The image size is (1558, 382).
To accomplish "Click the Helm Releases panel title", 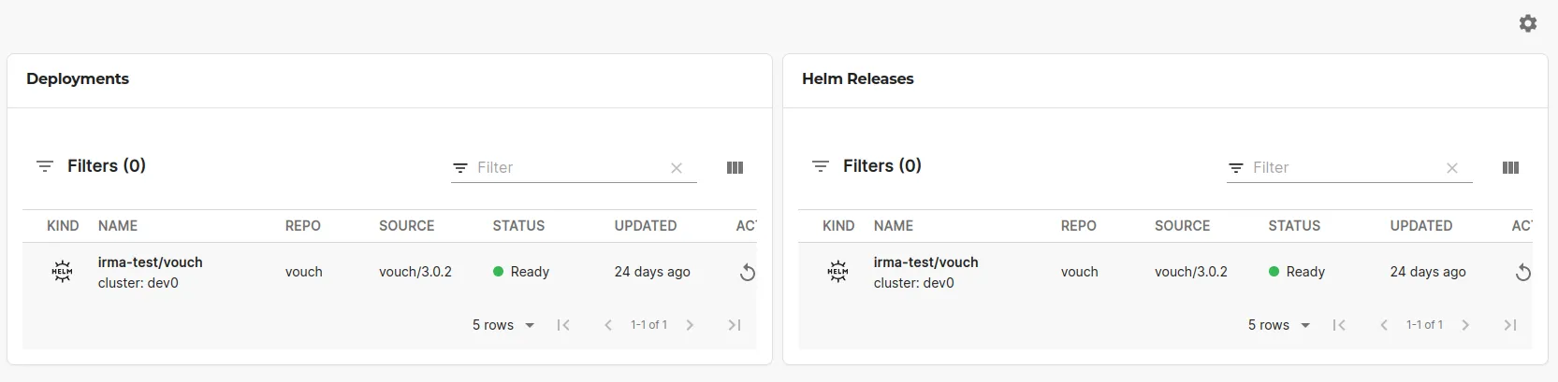I will pyautogui.click(x=858, y=79).
